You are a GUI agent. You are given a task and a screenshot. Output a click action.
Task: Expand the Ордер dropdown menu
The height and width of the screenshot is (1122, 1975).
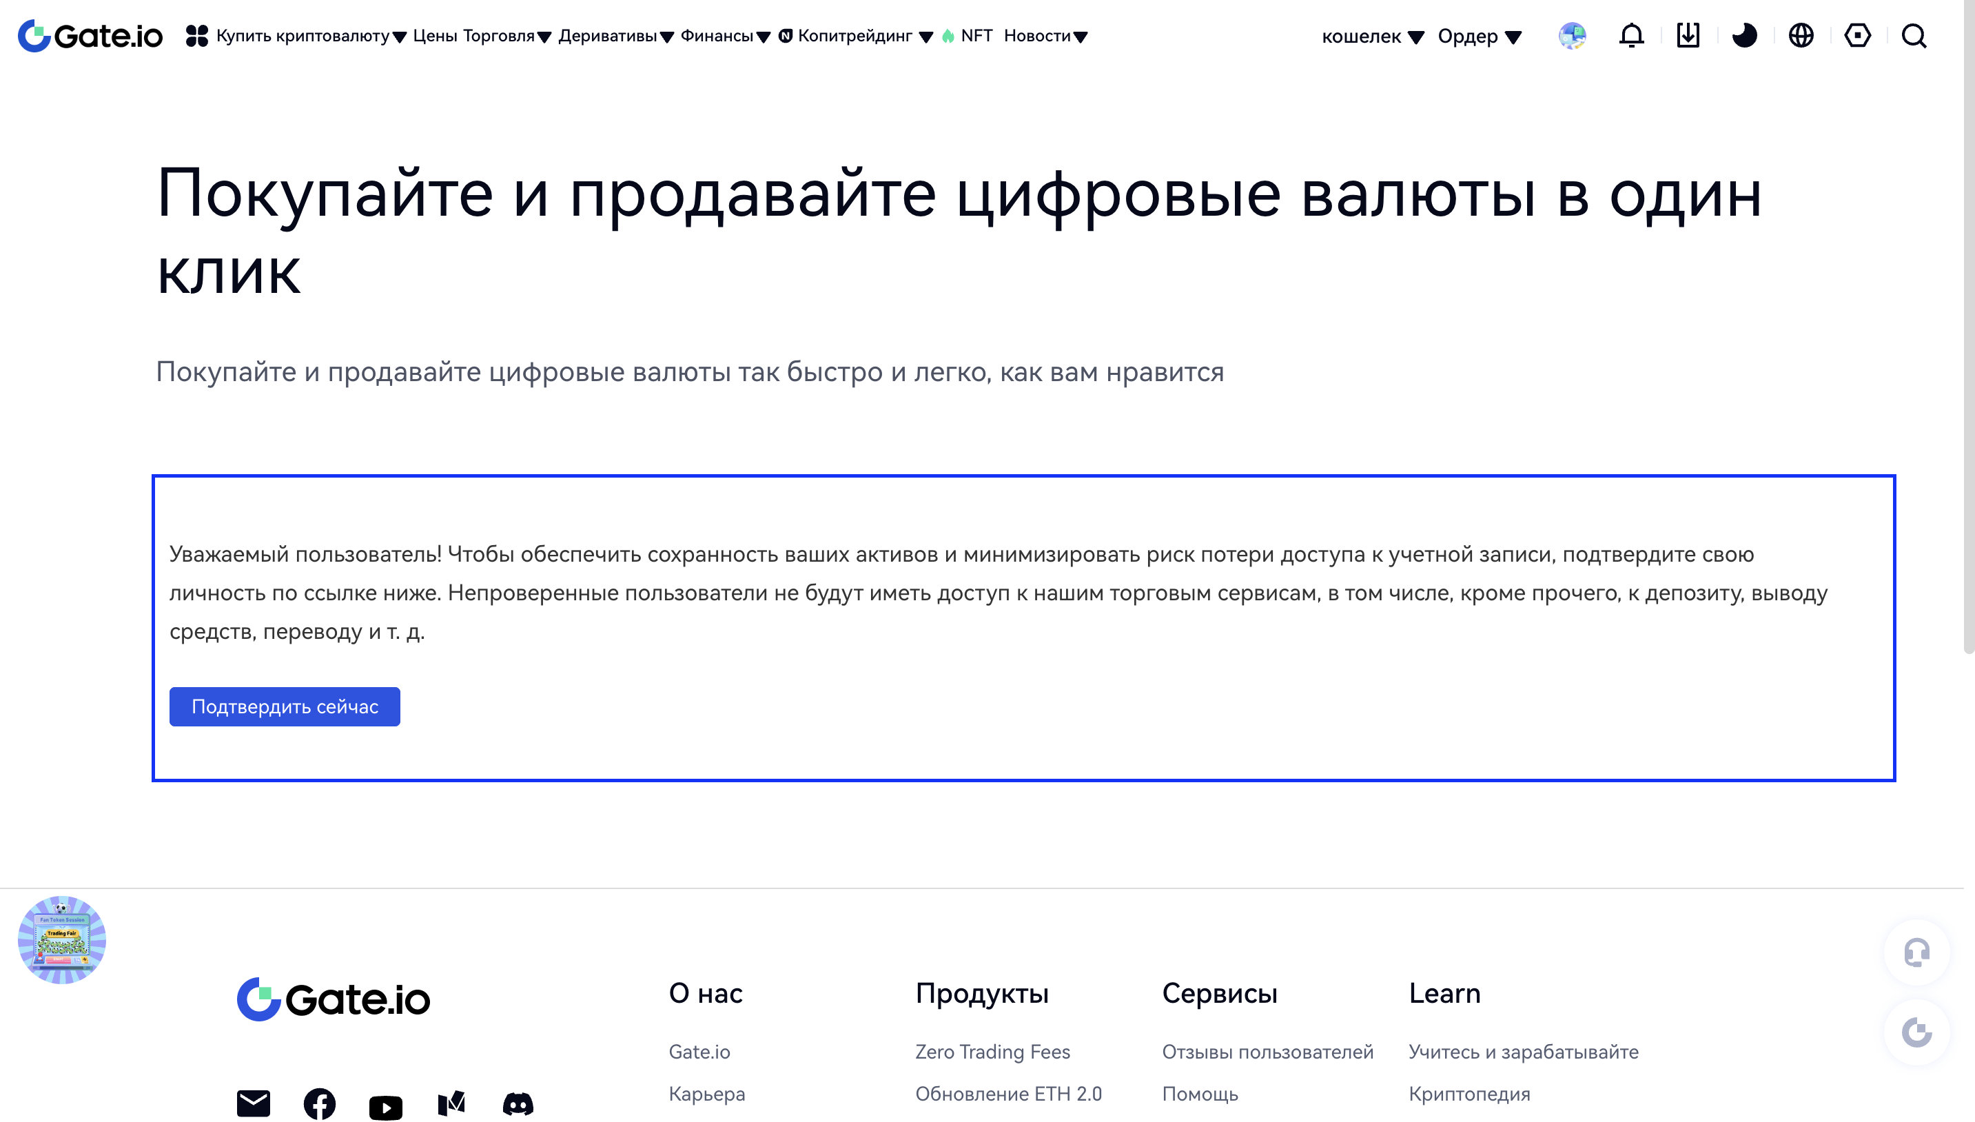tap(1479, 37)
